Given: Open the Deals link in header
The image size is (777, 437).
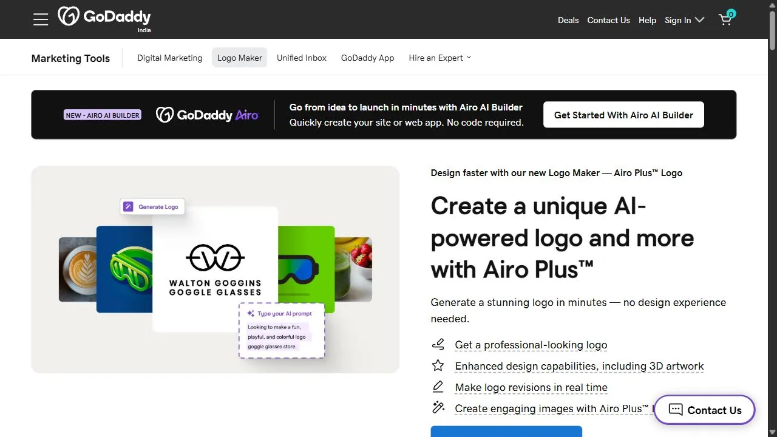Looking at the screenshot, I should click(568, 20).
